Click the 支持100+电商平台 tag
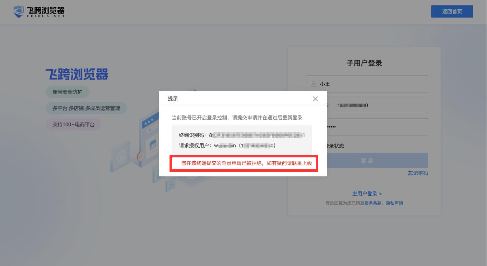Image resolution: width=487 pixels, height=266 pixels. 74,125
